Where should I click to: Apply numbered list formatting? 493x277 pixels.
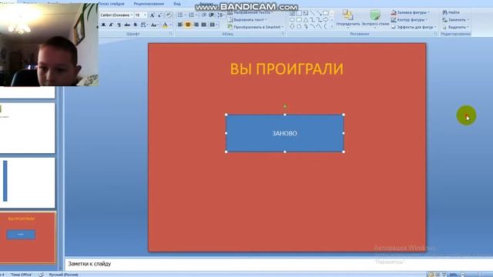[193, 15]
